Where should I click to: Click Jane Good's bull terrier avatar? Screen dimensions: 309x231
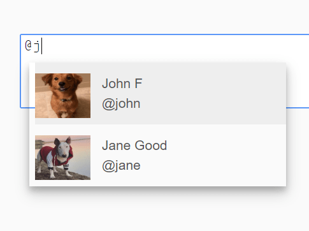(x=62, y=158)
